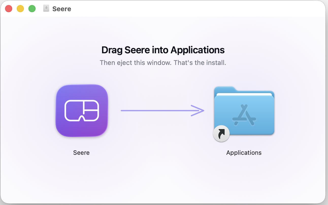328x205 pixels.
Task: Click the disk image icon in the title bar
Action: (x=46, y=9)
